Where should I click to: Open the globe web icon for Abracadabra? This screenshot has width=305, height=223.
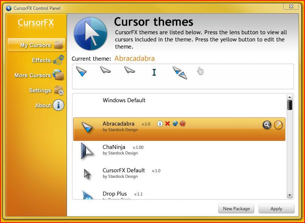pos(175,124)
